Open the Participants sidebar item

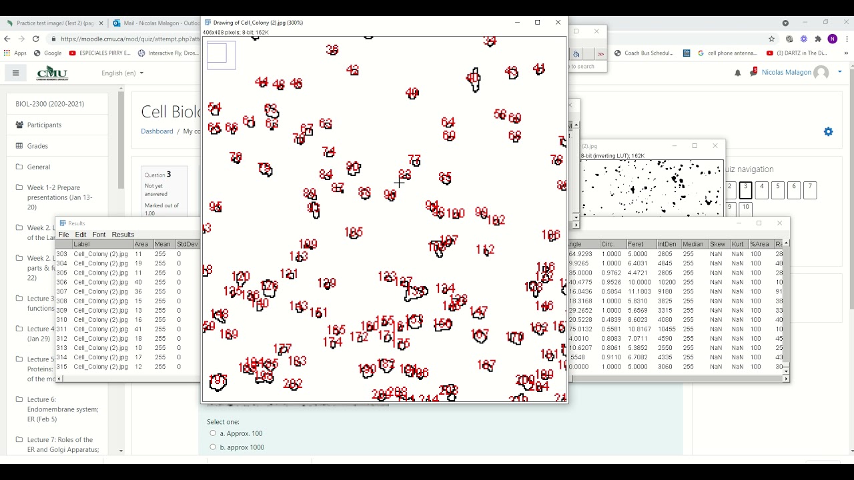[x=44, y=125]
